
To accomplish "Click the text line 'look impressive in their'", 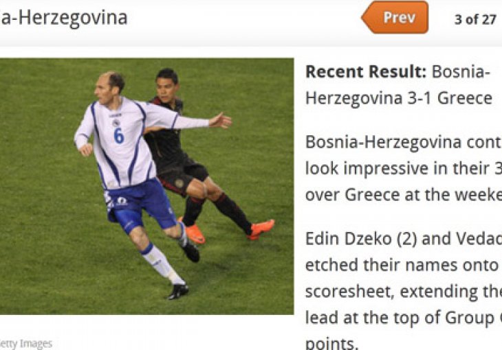I will [404, 169].
